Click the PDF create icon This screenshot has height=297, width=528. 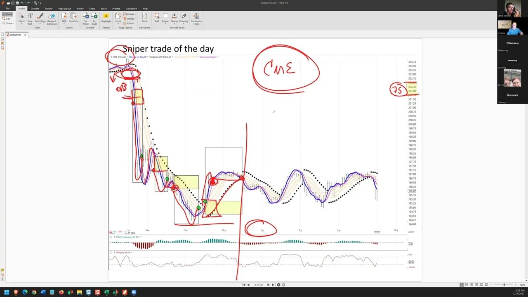pyautogui.click(x=64, y=16)
